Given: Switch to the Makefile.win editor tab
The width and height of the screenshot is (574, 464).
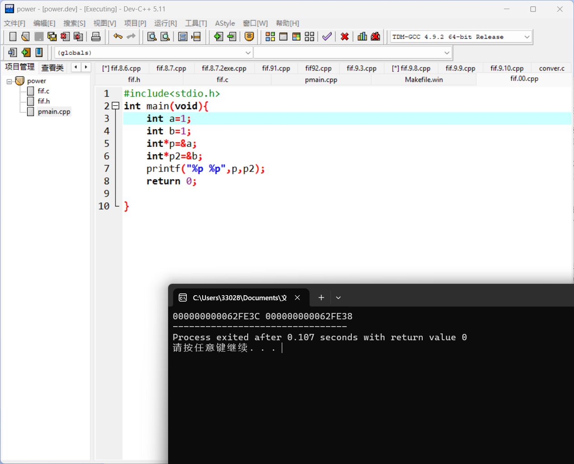Looking at the screenshot, I should [424, 80].
